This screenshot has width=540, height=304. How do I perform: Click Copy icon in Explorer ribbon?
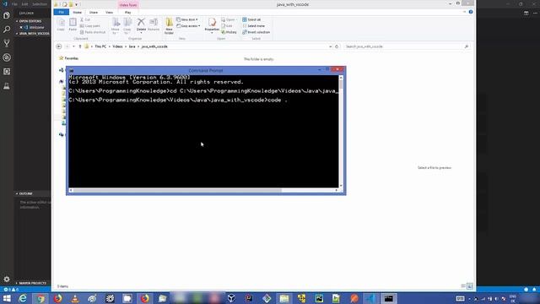[x=61, y=24]
